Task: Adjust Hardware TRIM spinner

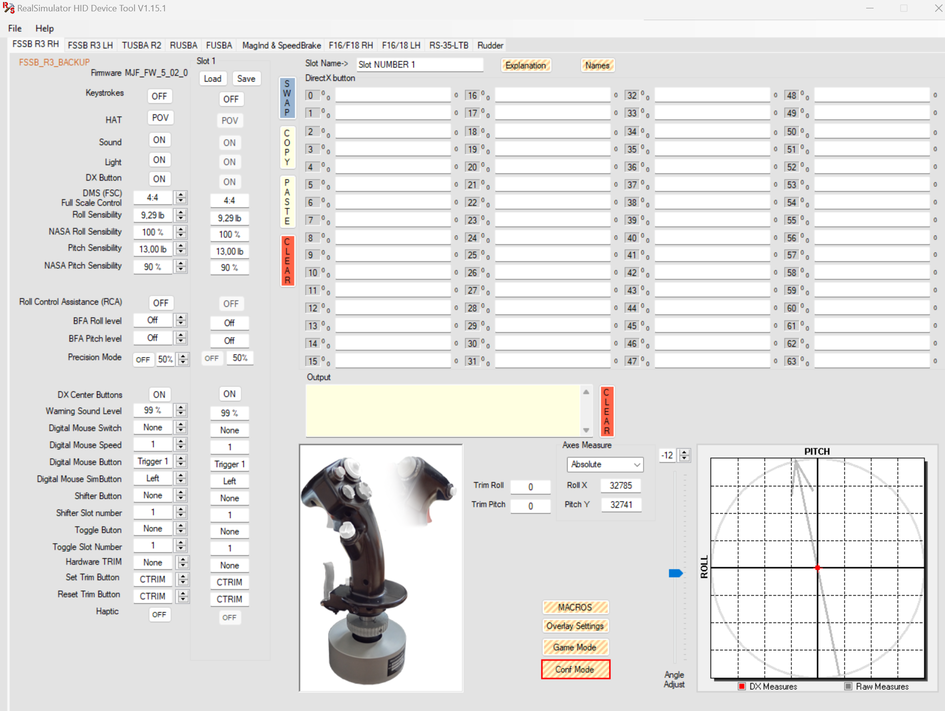Action: (183, 562)
